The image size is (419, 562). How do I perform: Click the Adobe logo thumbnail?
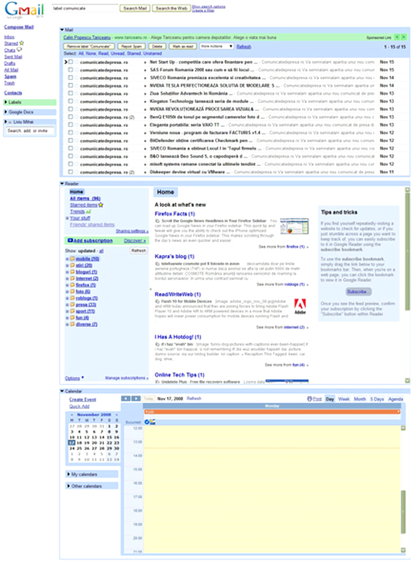tap(300, 307)
